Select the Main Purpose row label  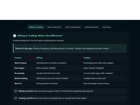(20, 63)
